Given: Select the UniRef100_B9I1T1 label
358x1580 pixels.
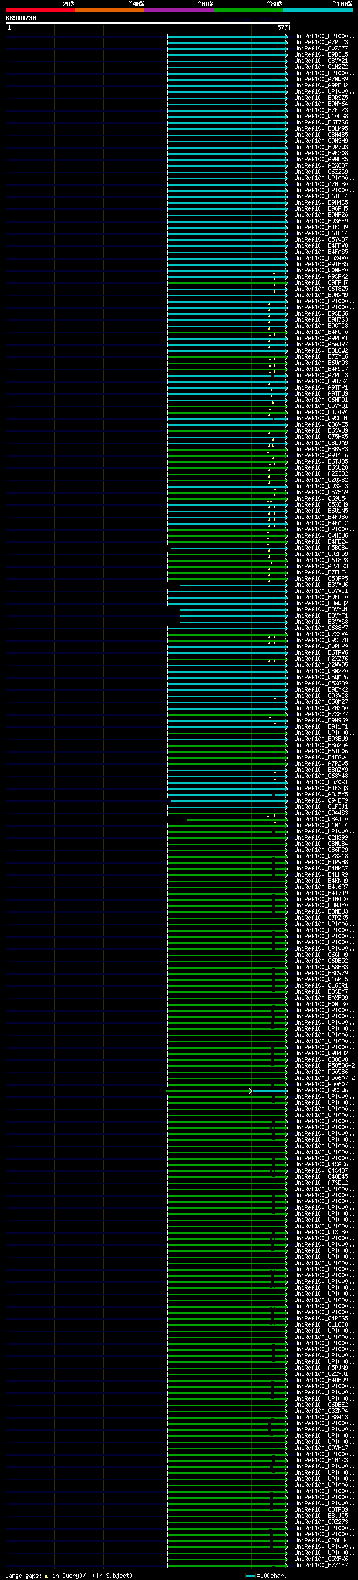Looking at the screenshot, I should tap(321, 726).
